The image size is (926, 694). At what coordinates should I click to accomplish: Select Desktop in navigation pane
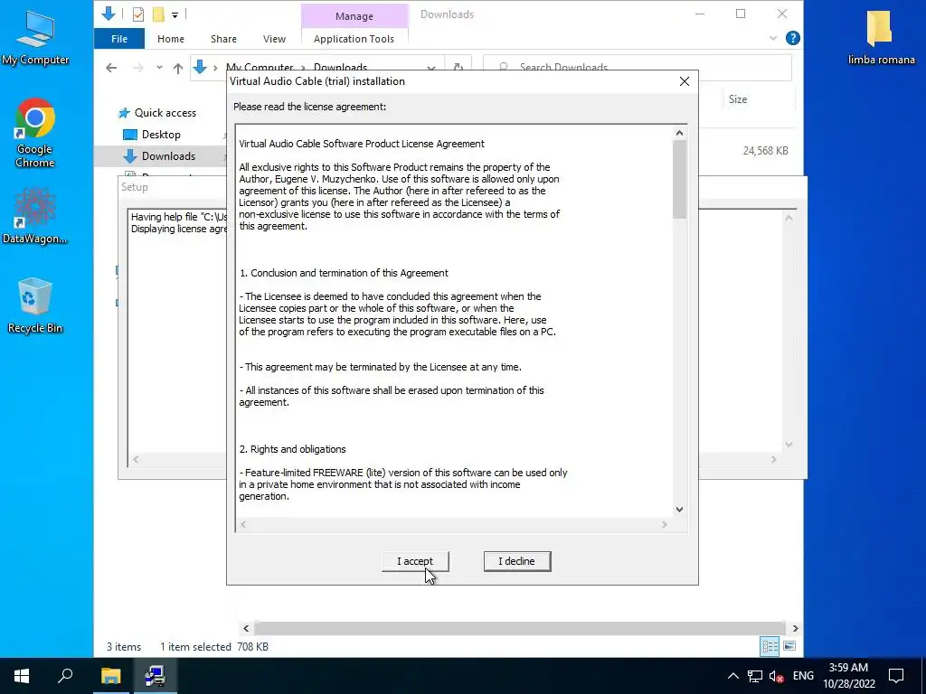(152, 135)
